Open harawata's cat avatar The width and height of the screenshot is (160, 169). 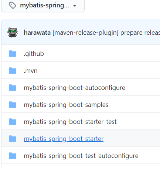click(13, 33)
